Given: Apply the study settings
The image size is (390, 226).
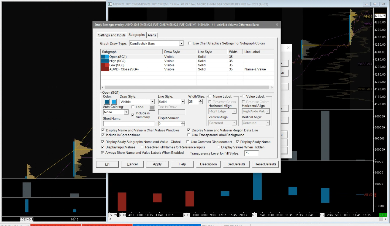Looking at the screenshot, I should pyautogui.click(x=157, y=164).
